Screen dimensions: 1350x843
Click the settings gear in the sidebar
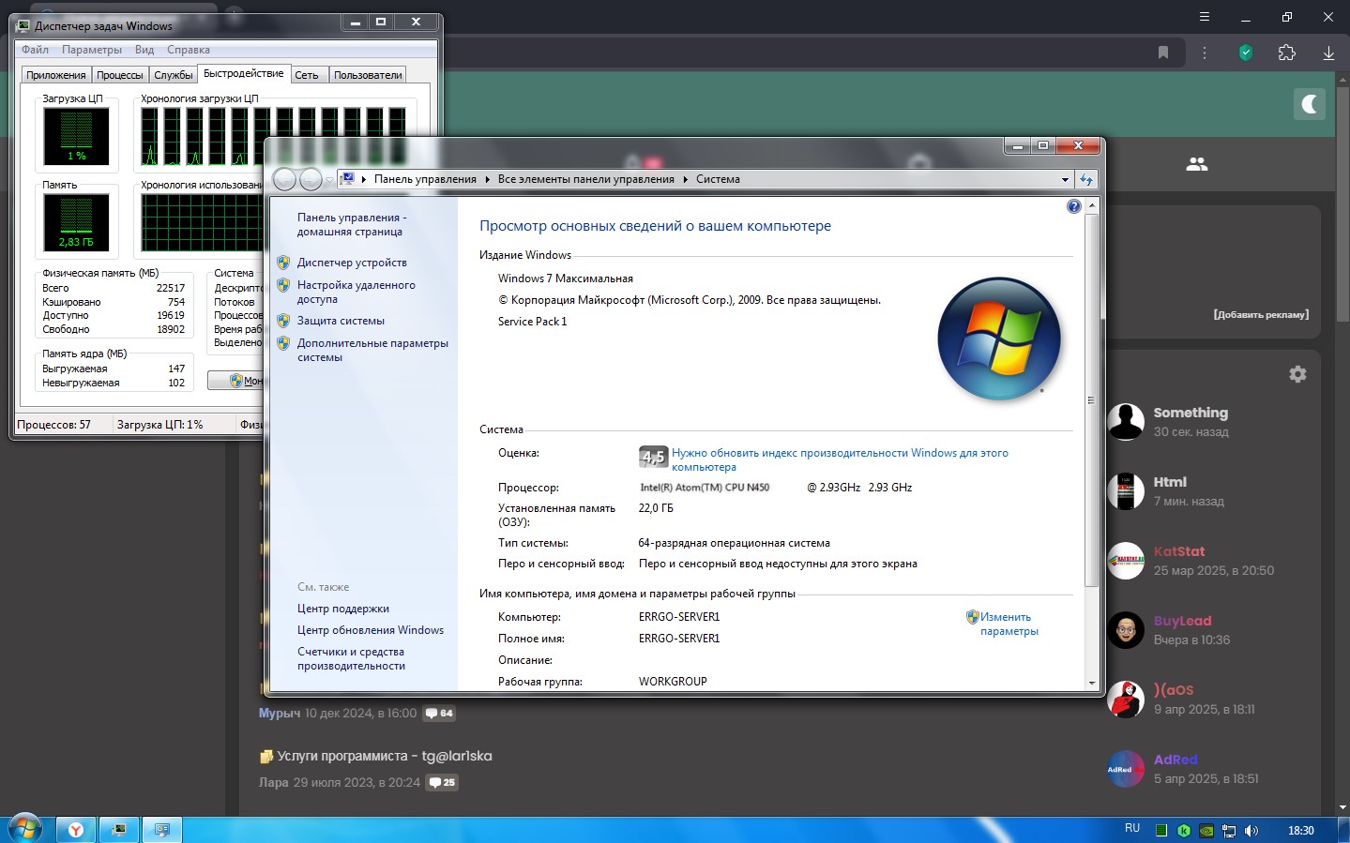click(x=1297, y=374)
